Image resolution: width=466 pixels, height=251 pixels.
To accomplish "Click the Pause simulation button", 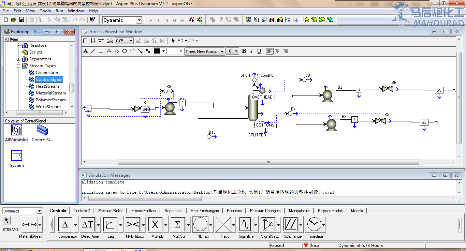I will click(167, 20).
